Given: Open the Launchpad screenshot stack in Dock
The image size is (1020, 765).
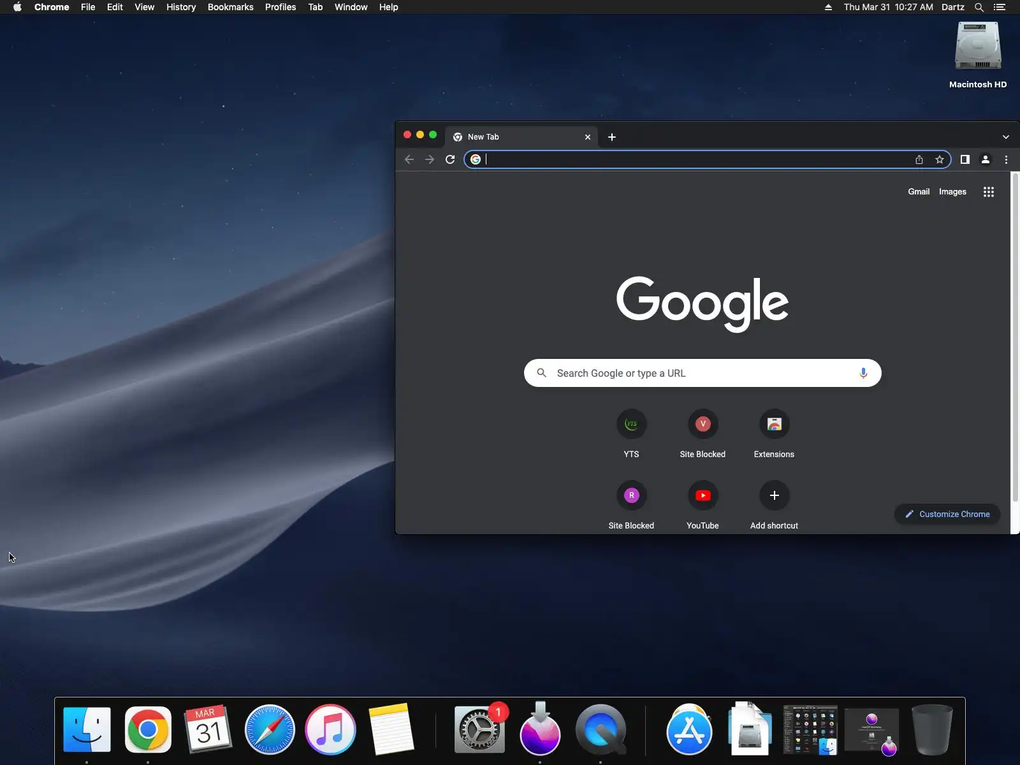Looking at the screenshot, I should [x=810, y=729].
